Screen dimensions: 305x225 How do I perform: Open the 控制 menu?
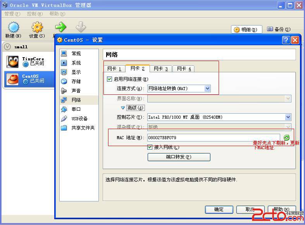tap(34, 14)
